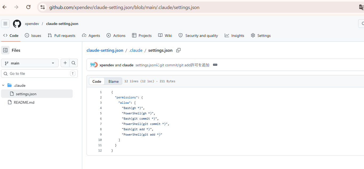Image resolution: width=364 pixels, height=169 pixels.
Task: Open the main branch dropdown
Action: click(x=30, y=63)
